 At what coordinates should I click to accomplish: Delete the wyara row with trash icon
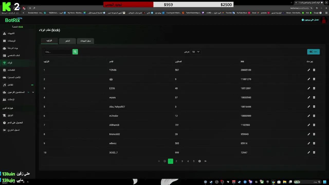click(x=314, y=97)
